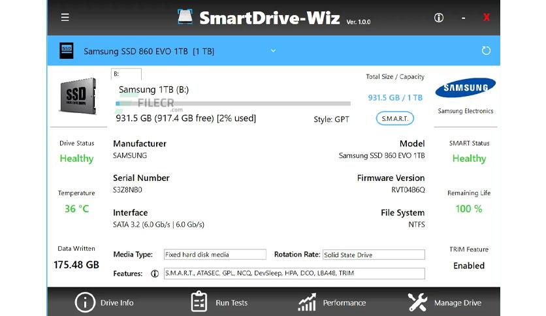The image size is (546, 316).
Task: Open the S.M.A.R.T. details button
Action: point(395,118)
